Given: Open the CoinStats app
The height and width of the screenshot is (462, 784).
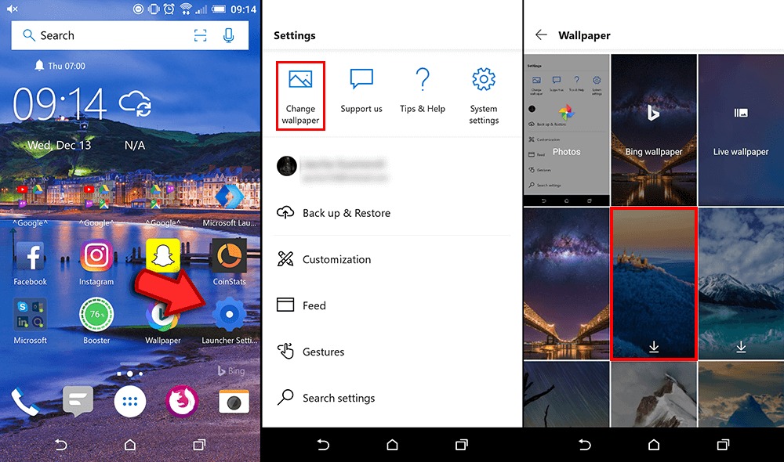Looking at the screenshot, I should [228, 256].
